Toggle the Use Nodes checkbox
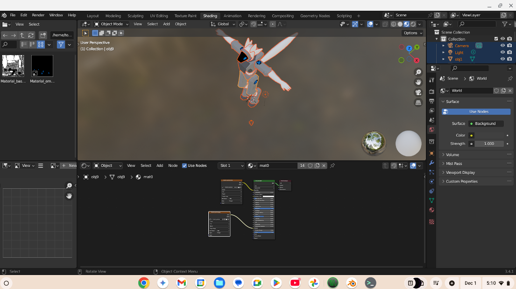The height and width of the screenshot is (289, 516). pos(184,165)
